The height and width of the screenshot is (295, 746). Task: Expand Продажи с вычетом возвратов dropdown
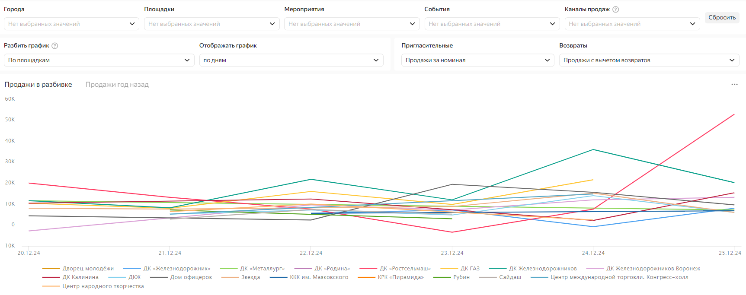tap(649, 60)
